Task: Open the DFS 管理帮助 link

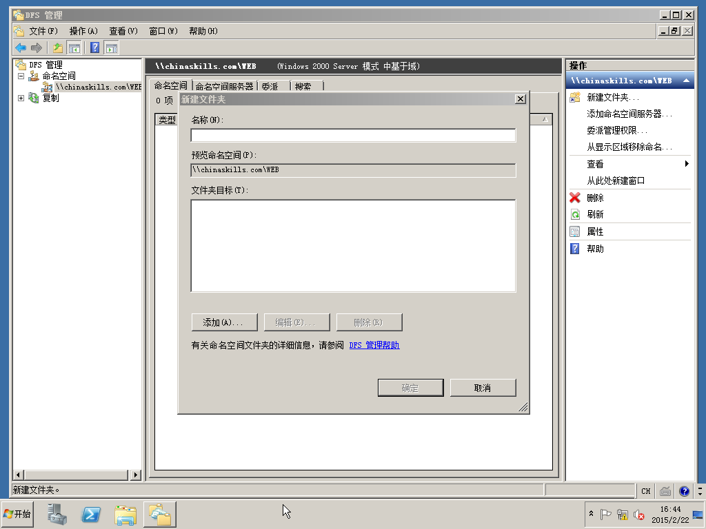Action: point(374,345)
